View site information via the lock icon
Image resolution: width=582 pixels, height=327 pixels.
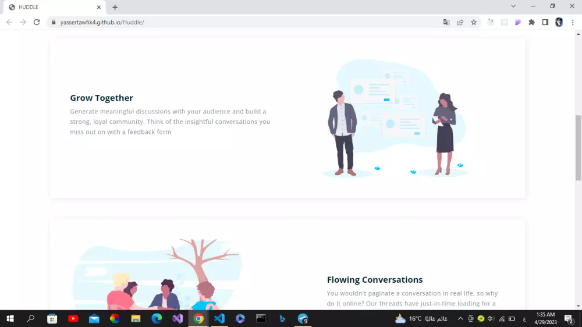(x=54, y=22)
